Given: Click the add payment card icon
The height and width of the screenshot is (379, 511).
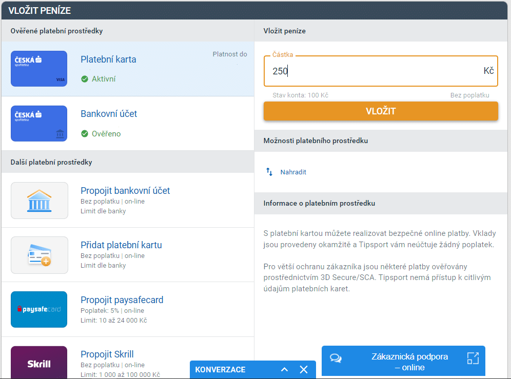Looking at the screenshot, I should click(39, 255).
